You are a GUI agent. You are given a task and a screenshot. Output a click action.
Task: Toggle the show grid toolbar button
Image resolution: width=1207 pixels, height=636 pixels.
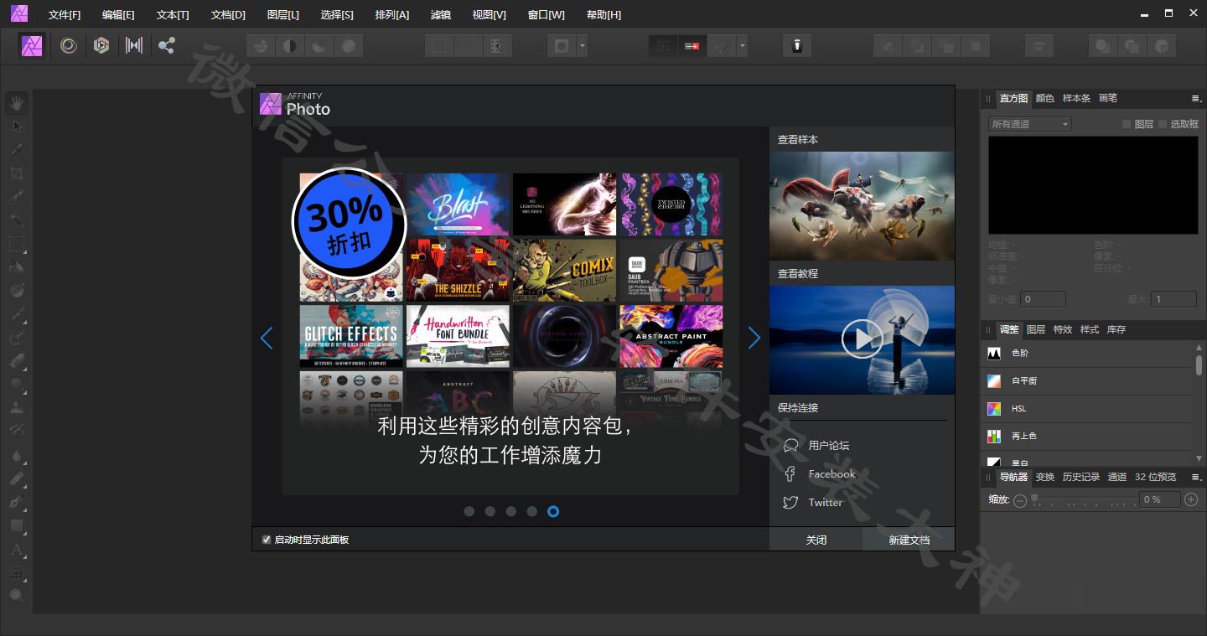coord(664,46)
